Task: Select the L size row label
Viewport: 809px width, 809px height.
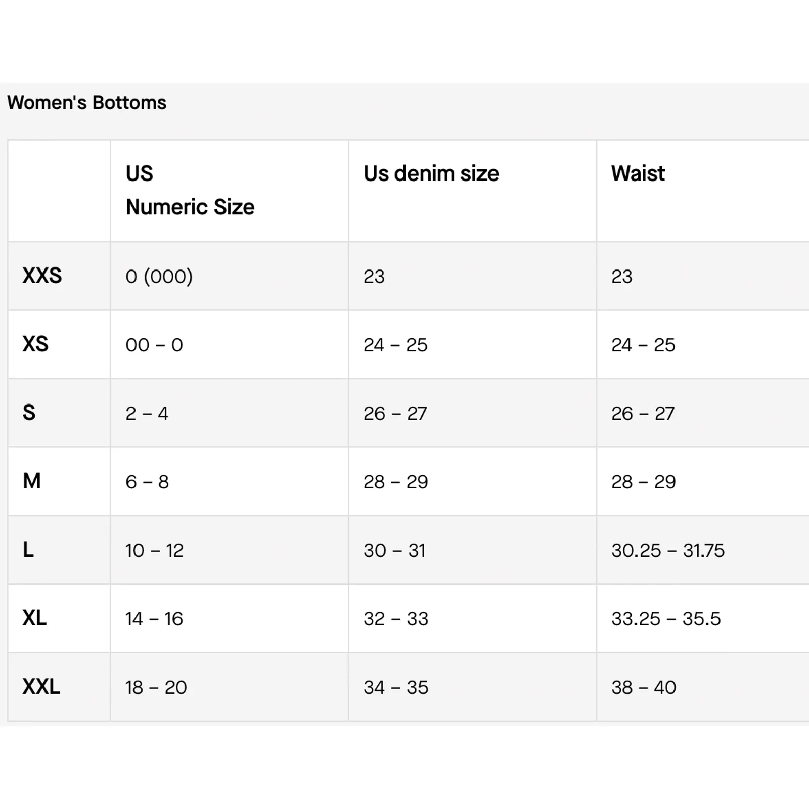Action: pyautogui.click(x=28, y=550)
